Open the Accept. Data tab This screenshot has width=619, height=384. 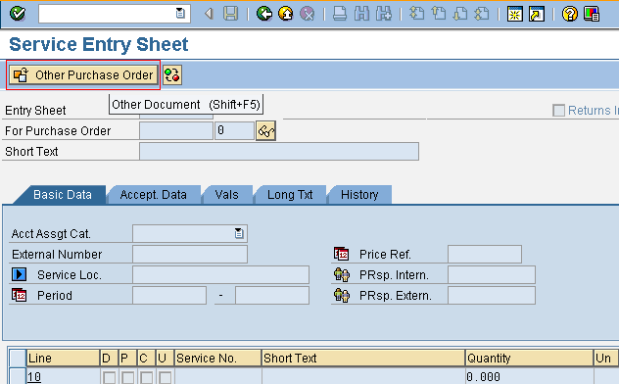click(x=153, y=195)
